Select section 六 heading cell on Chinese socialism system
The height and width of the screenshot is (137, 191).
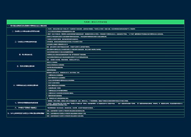[x=26, y=85]
